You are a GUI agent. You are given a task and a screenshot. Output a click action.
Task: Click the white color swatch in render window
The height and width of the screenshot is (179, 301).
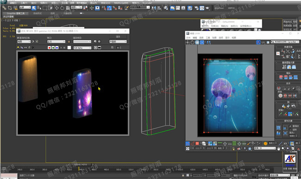69,48
